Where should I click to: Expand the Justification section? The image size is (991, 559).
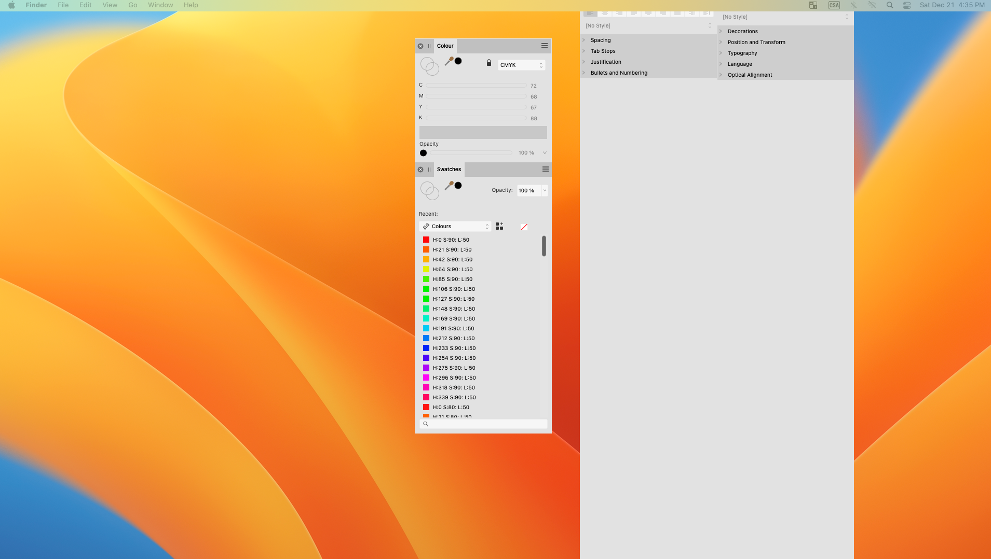(x=648, y=62)
